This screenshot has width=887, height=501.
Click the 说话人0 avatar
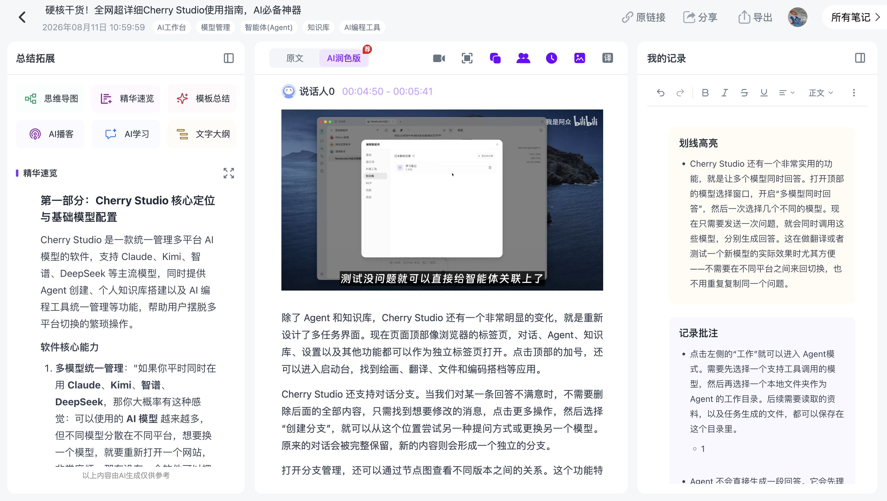[x=288, y=91]
